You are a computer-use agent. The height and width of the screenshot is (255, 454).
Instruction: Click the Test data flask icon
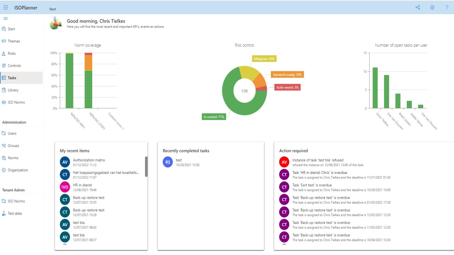4,214
